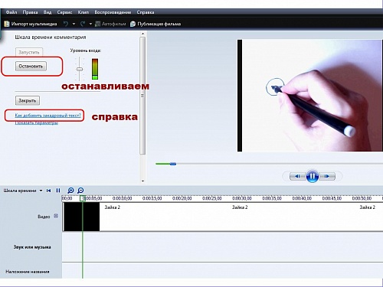The image size is (383, 287).
Task: Click the Redo arrow icon
Action: [83, 24]
